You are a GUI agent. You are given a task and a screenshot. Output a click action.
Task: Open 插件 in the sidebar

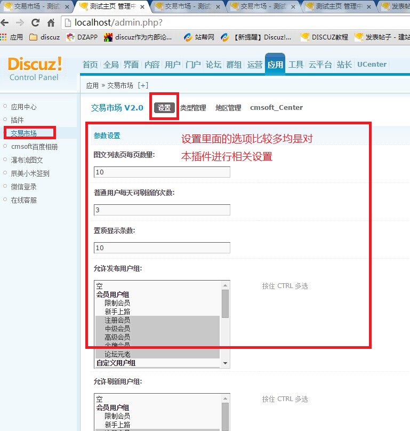point(17,120)
